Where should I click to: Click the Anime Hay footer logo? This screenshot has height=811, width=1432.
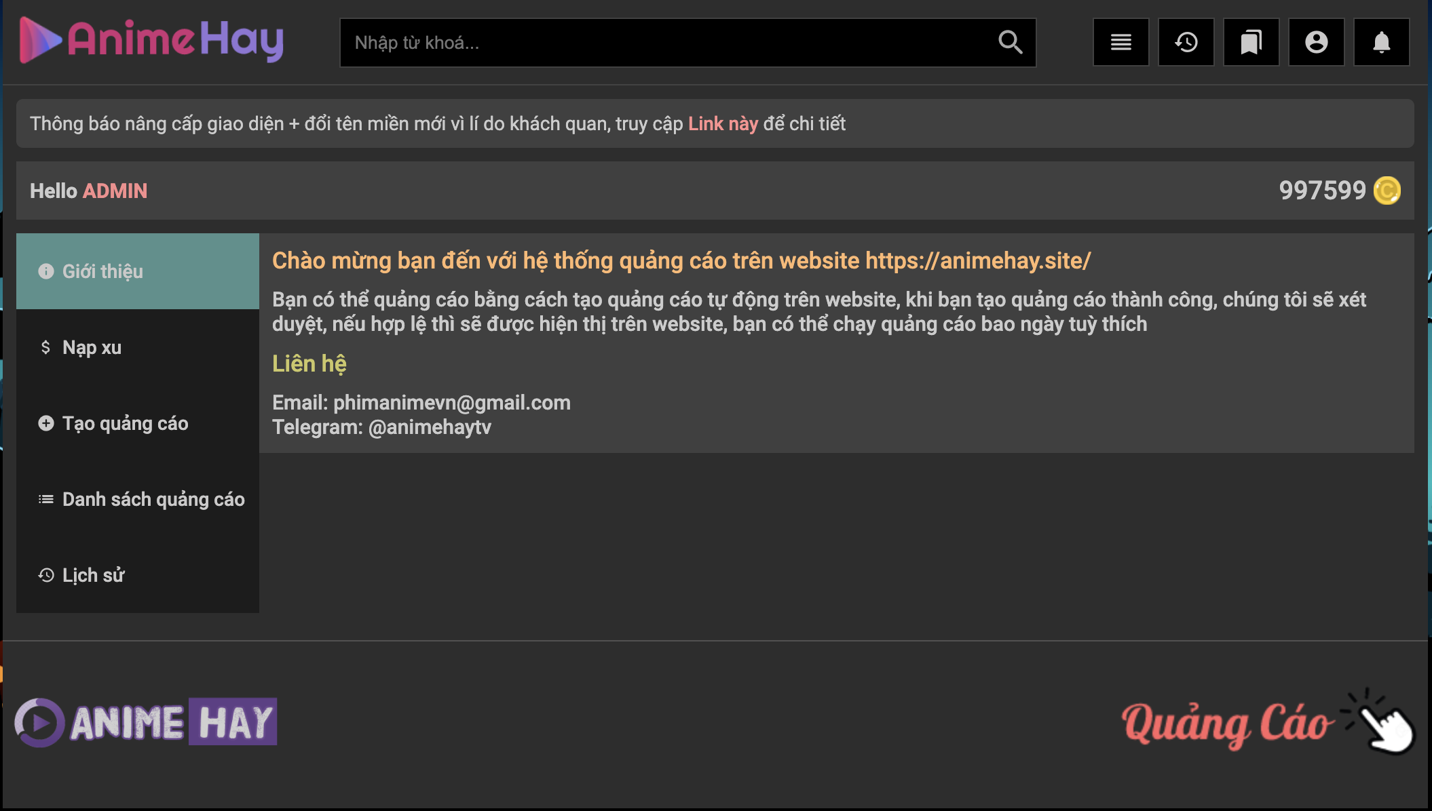click(146, 722)
